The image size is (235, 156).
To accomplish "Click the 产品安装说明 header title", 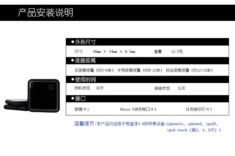I will (x=45, y=12).
